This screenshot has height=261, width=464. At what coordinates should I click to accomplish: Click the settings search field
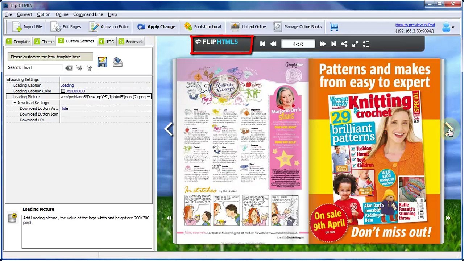(43, 68)
